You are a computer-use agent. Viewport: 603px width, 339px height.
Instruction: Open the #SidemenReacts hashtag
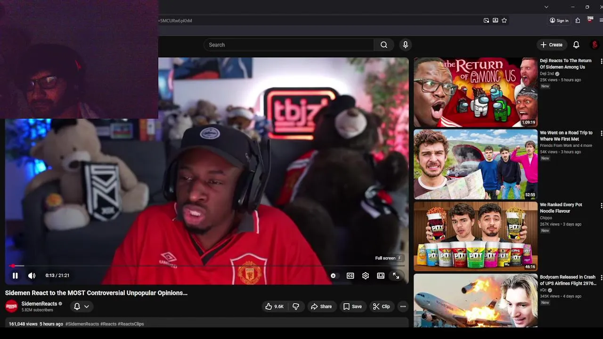tap(82, 324)
